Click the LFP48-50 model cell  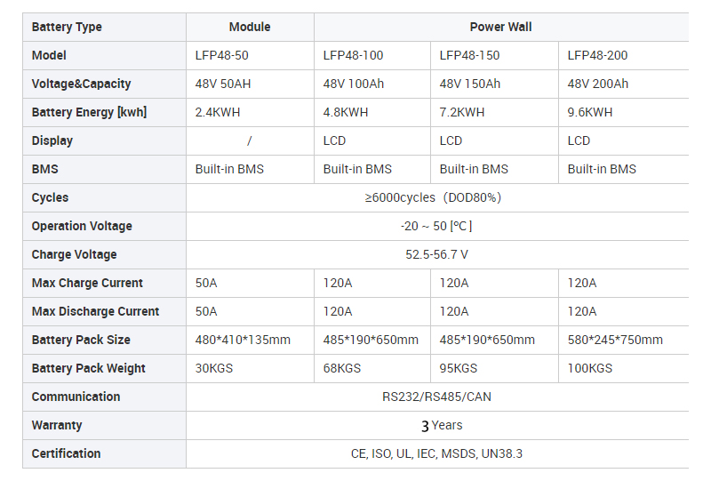click(x=222, y=55)
